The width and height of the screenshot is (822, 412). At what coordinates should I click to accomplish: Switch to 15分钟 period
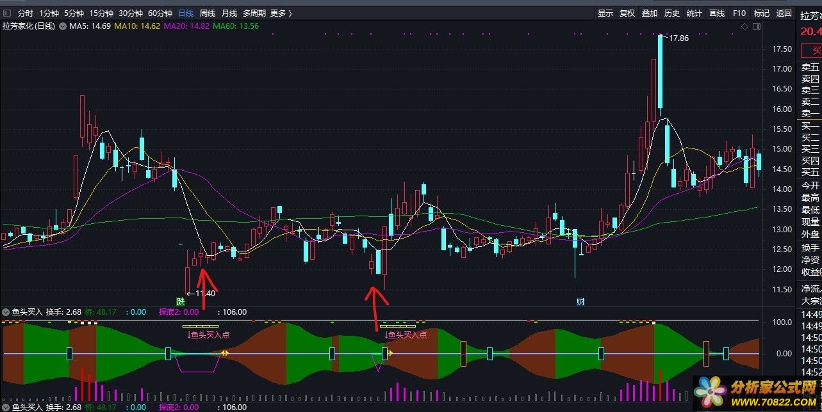(101, 13)
